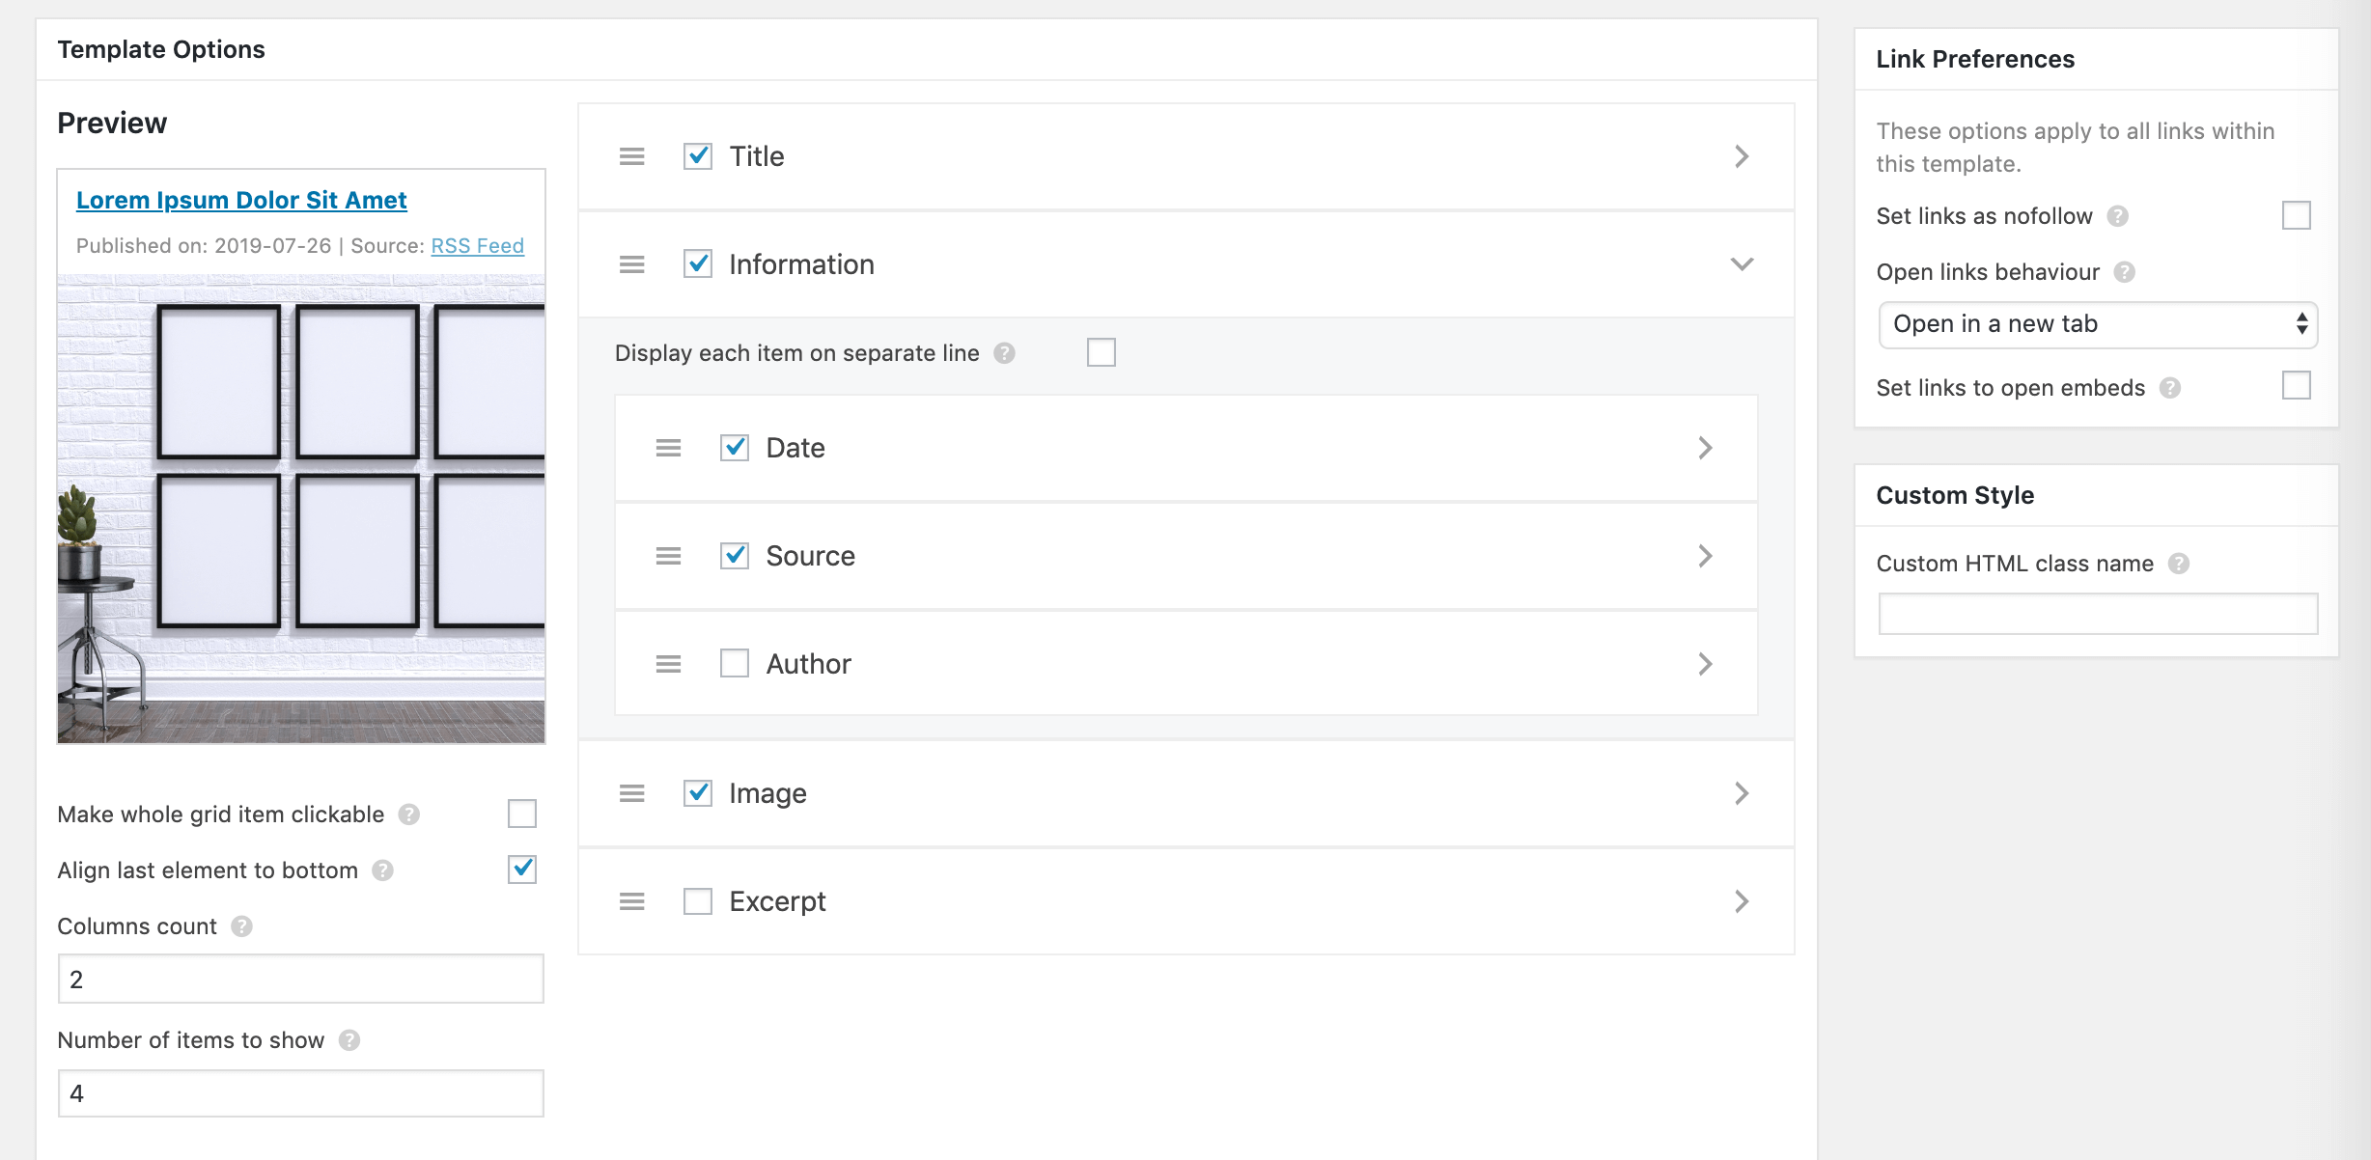
Task: Focus the Number of items to show field
Action: pyautogui.click(x=301, y=1093)
